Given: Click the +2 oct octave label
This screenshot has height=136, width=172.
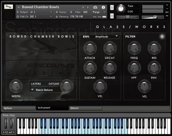Looking at the screenshot, I should [8, 132].
